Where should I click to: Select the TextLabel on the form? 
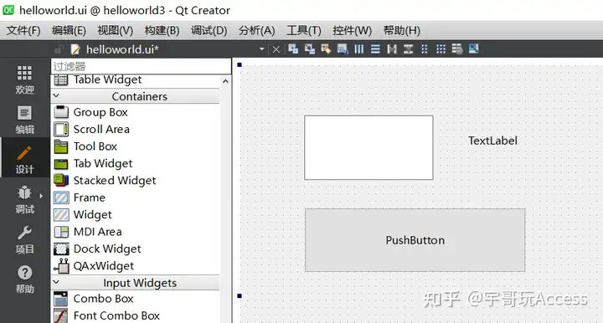(x=492, y=141)
